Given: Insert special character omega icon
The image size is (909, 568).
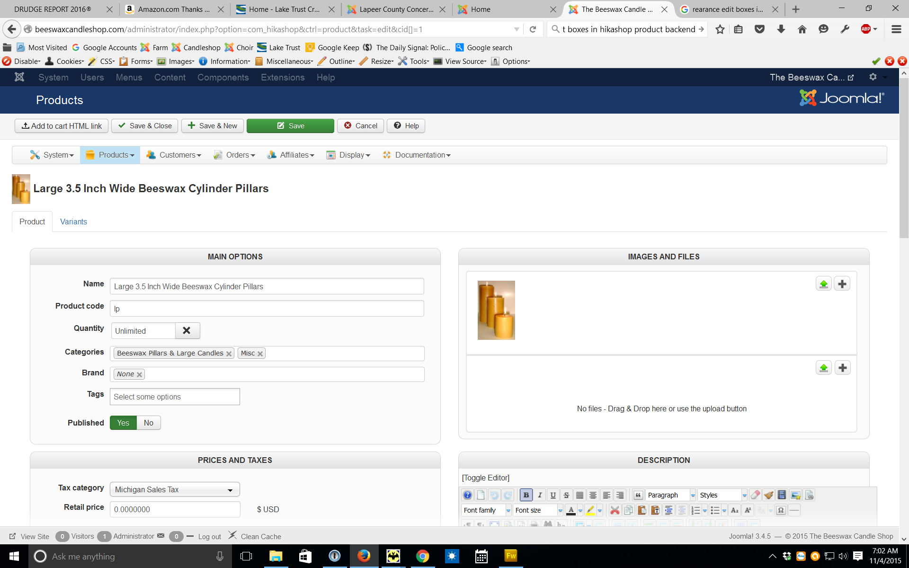Looking at the screenshot, I should coord(781,510).
